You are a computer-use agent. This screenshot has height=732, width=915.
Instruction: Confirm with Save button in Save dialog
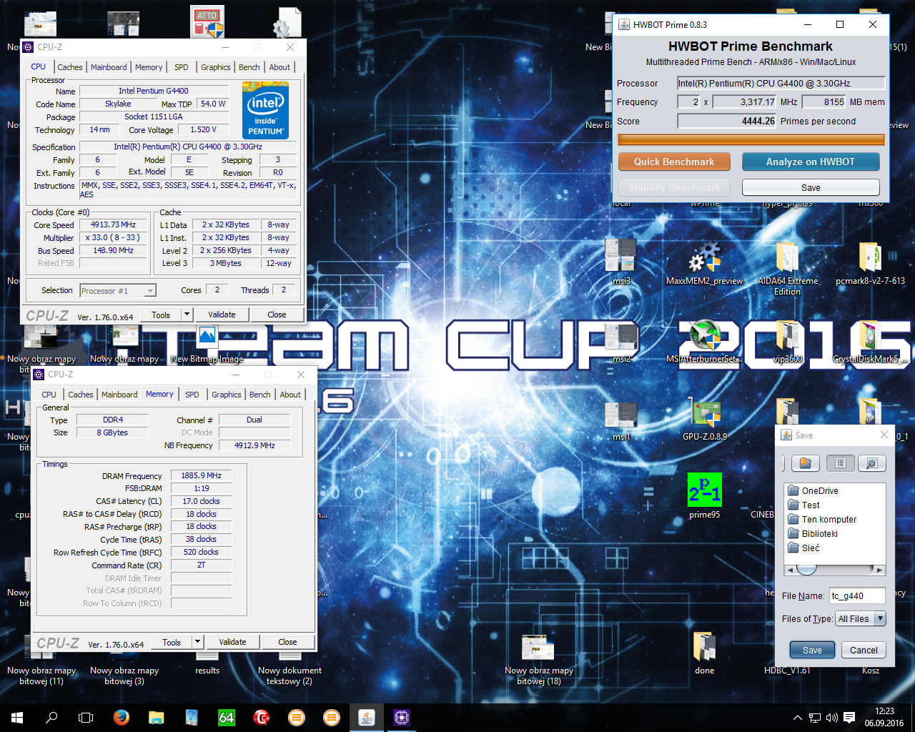point(812,650)
